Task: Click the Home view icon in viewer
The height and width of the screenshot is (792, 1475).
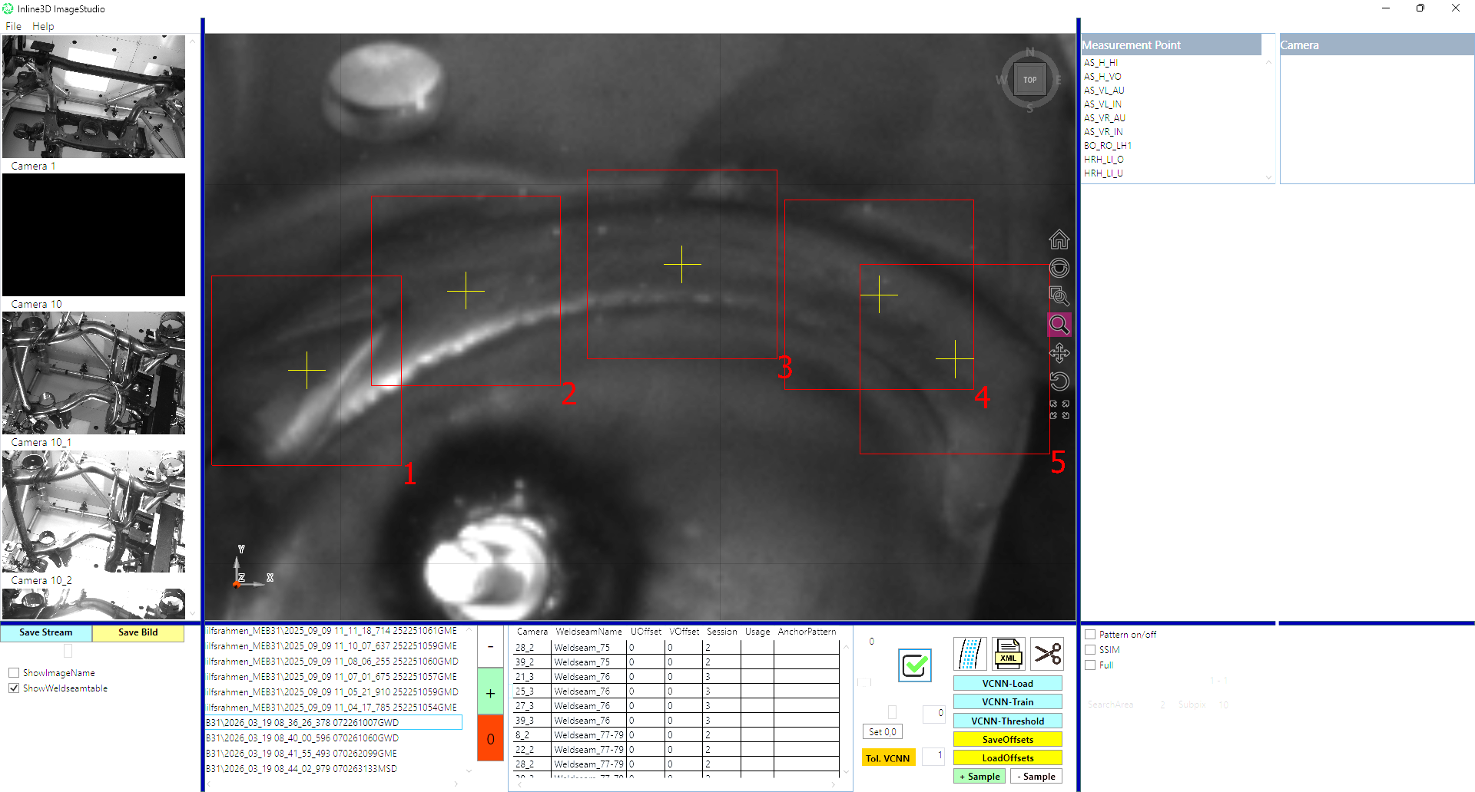Action: point(1059,240)
